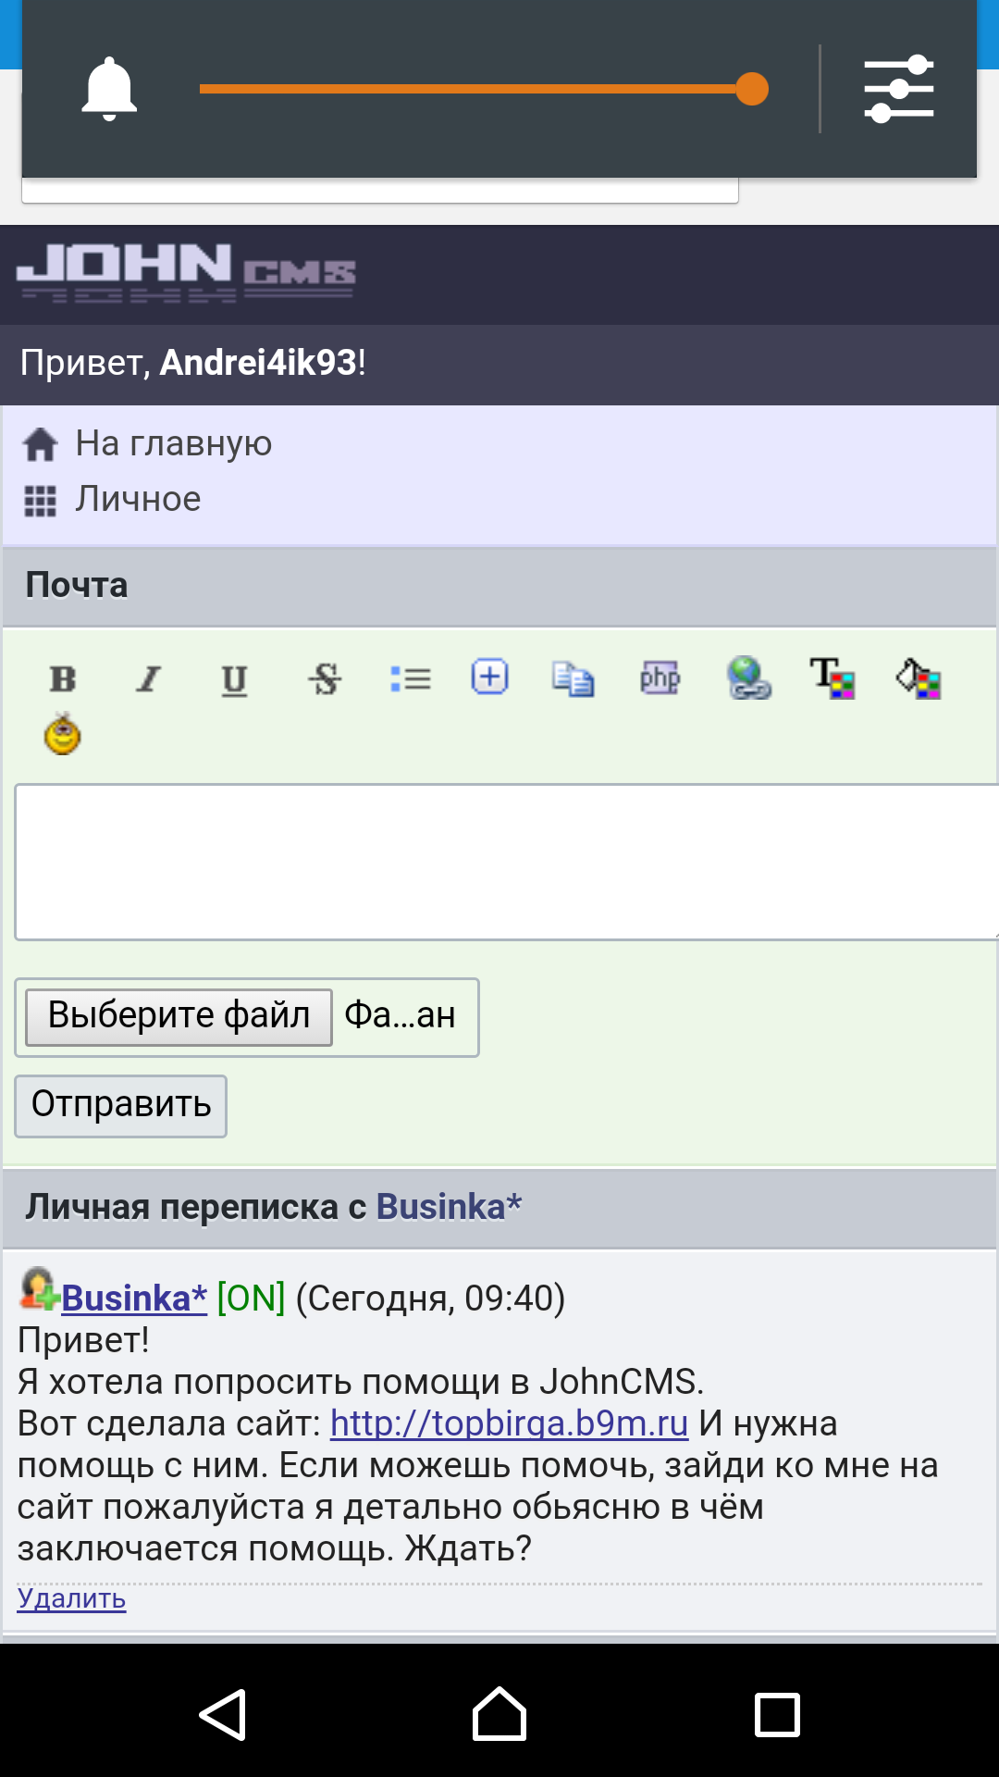Image resolution: width=999 pixels, height=1777 pixels.
Task: Apply italic formatting icon
Action: pos(148,679)
